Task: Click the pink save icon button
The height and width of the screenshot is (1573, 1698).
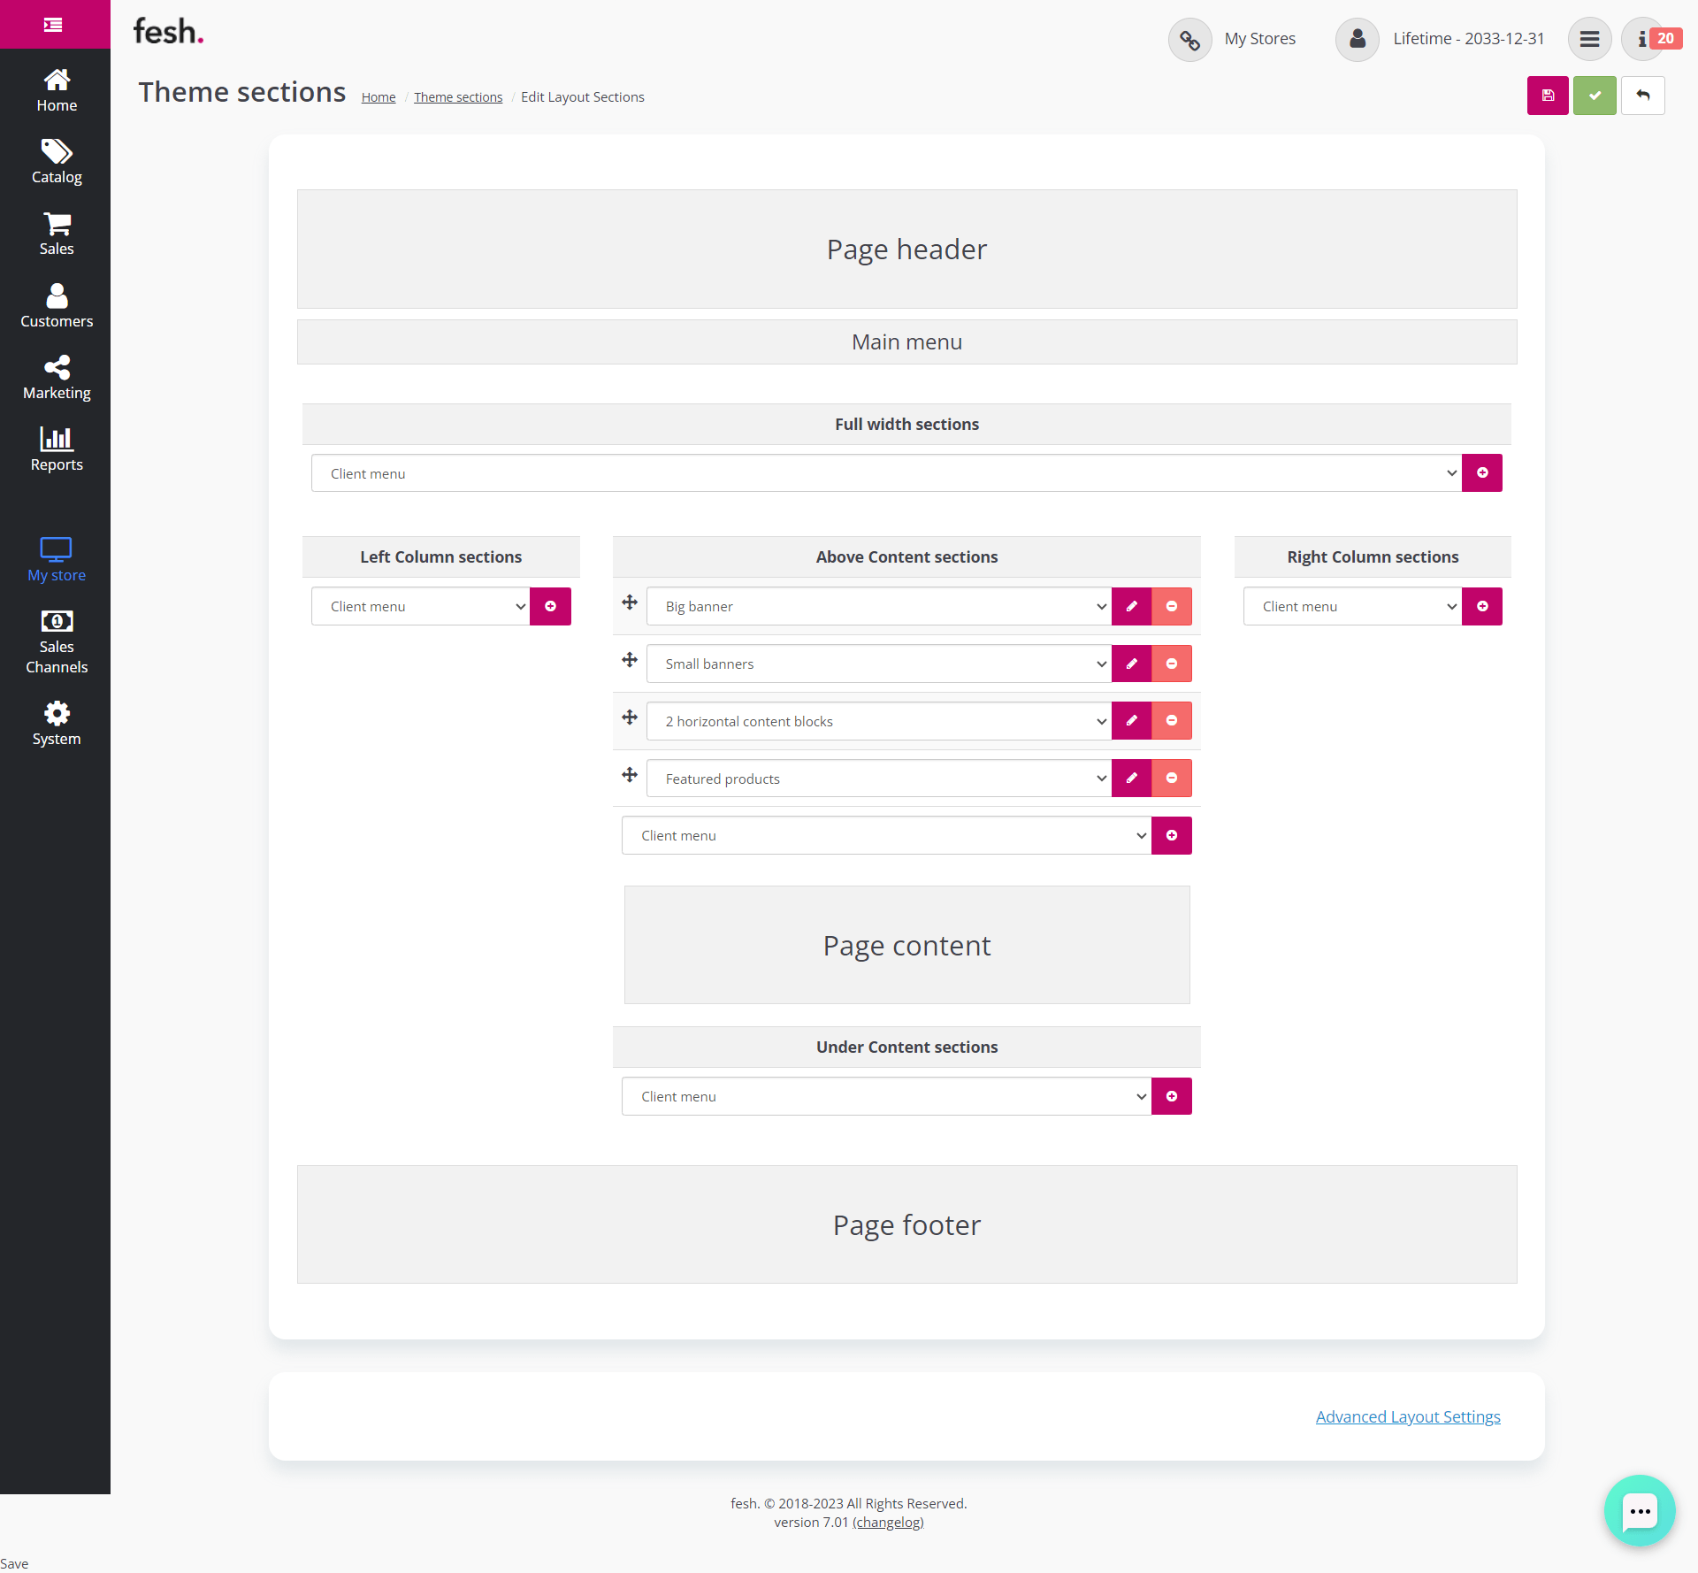Action: pos(1547,96)
